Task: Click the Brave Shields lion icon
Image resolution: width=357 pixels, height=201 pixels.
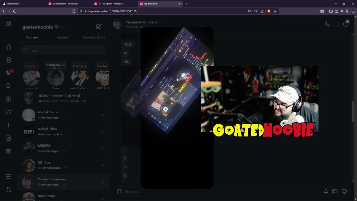Action: tap(269, 11)
